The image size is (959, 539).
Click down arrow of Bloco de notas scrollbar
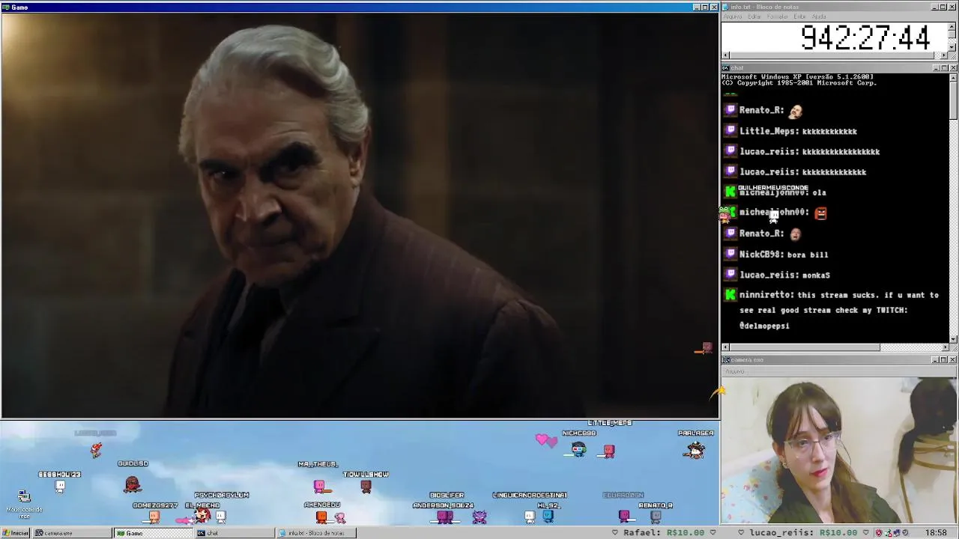coord(952,47)
